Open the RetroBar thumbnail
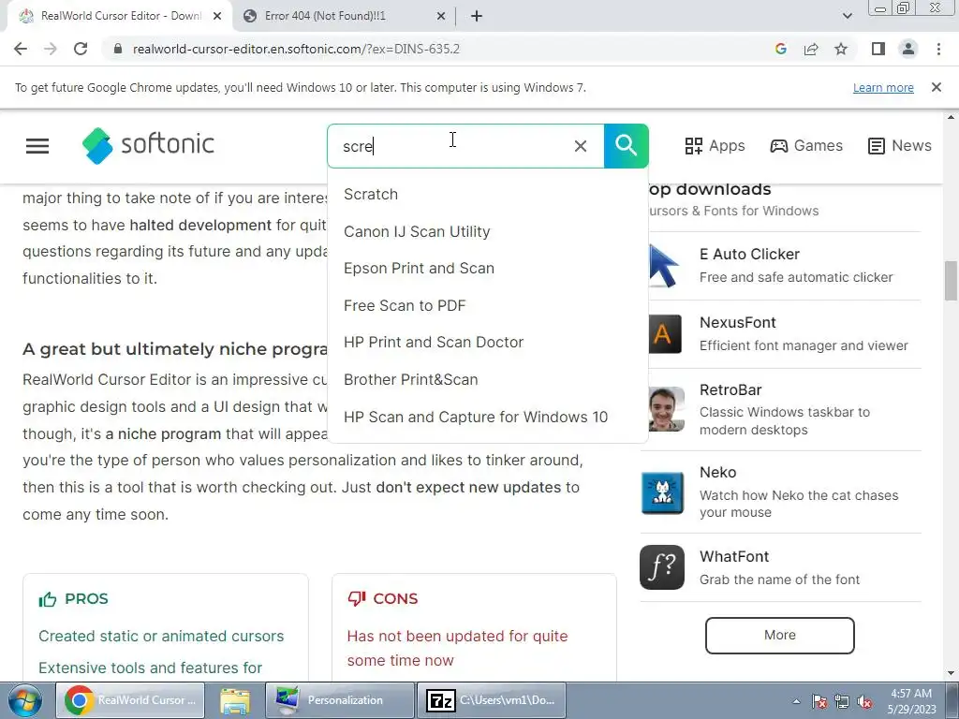959x719 pixels. (x=666, y=409)
